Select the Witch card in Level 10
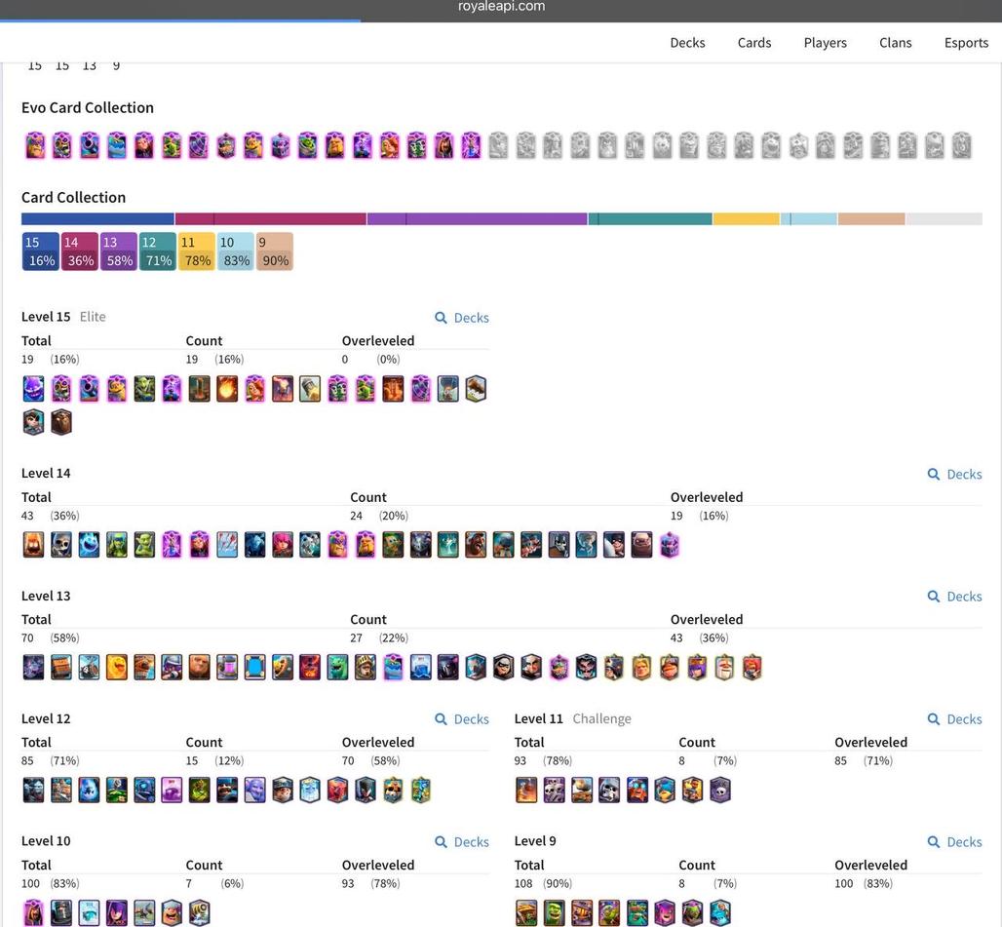1002x927 pixels. point(116,912)
